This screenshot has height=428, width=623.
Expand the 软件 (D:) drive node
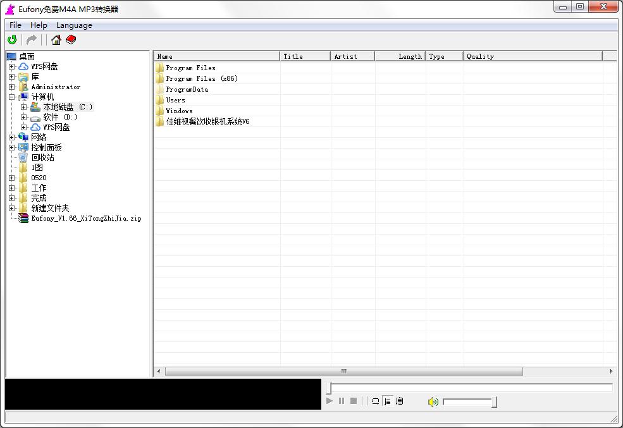(23, 117)
